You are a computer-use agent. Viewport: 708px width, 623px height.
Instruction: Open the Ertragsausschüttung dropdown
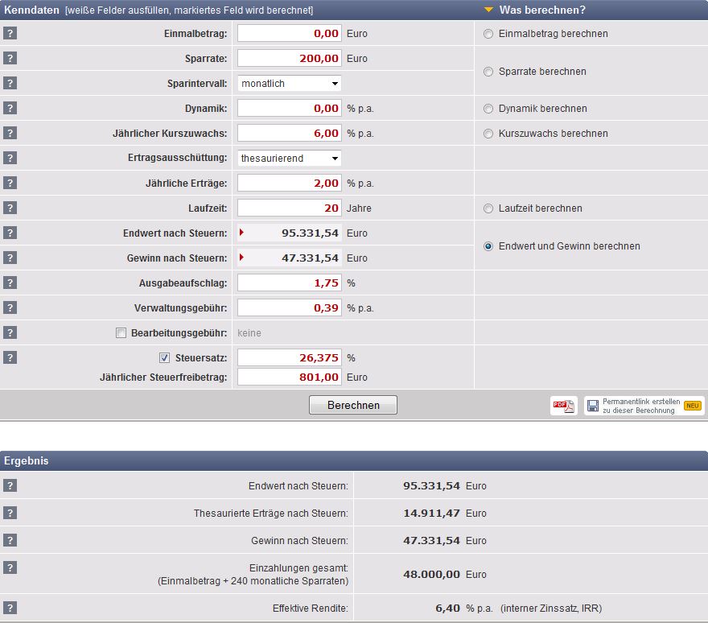tap(290, 158)
